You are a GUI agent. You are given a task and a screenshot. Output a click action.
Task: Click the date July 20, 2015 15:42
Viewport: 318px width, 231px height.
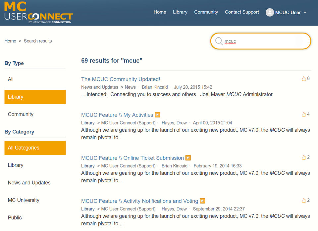tap(193, 87)
